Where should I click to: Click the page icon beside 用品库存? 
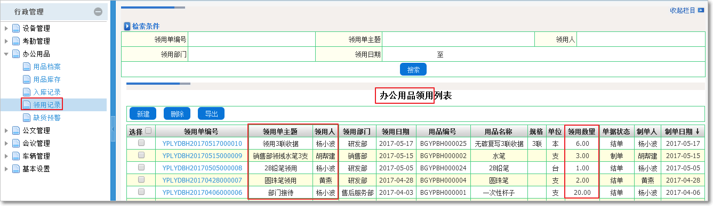tap(27, 79)
